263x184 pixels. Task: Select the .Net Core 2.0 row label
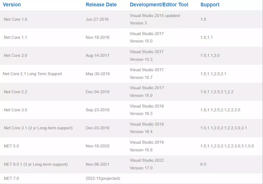(x=15, y=55)
